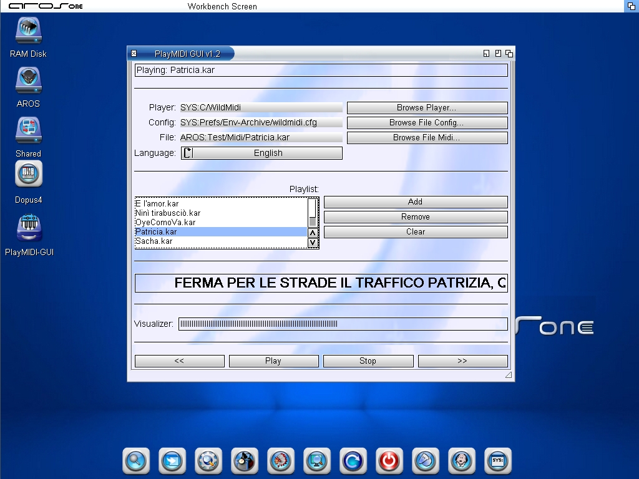639x479 pixels.
Task: Click the monitor-with-magnifier dock icon
Action: coord(317,461)
